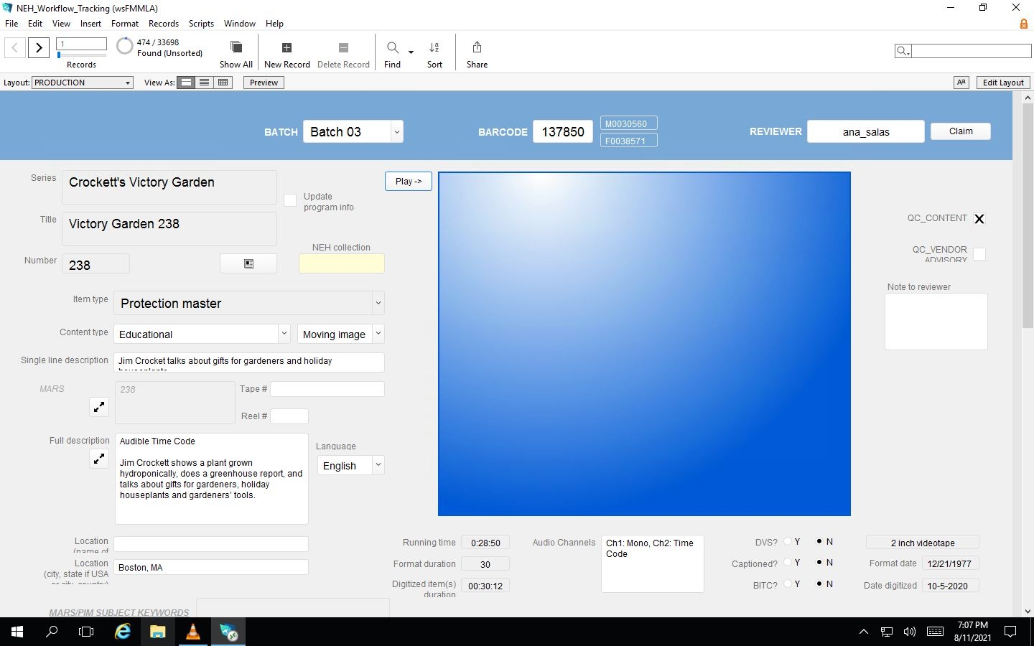The width and height of the screenshot is (1034, 646).
Task: Expand the Full description field icon
Action: (x=99, y=459)
